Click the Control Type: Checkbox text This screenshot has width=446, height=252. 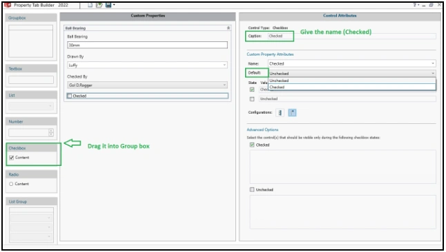tap(268, 28)
